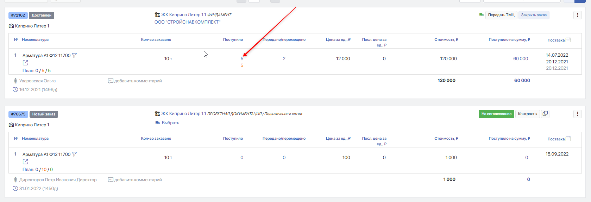Click received amount 60 000 in first order
Image resolution: width=591 pixels, height=202 pixels.
pyautogui.click(x=521, y=59)
